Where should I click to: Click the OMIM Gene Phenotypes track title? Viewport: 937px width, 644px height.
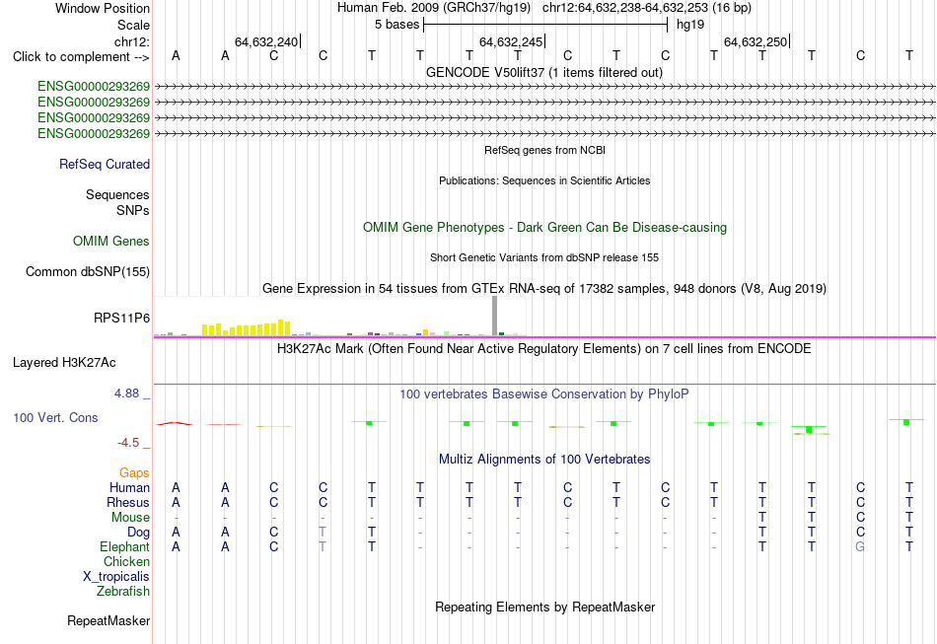(x=544, y=227)
